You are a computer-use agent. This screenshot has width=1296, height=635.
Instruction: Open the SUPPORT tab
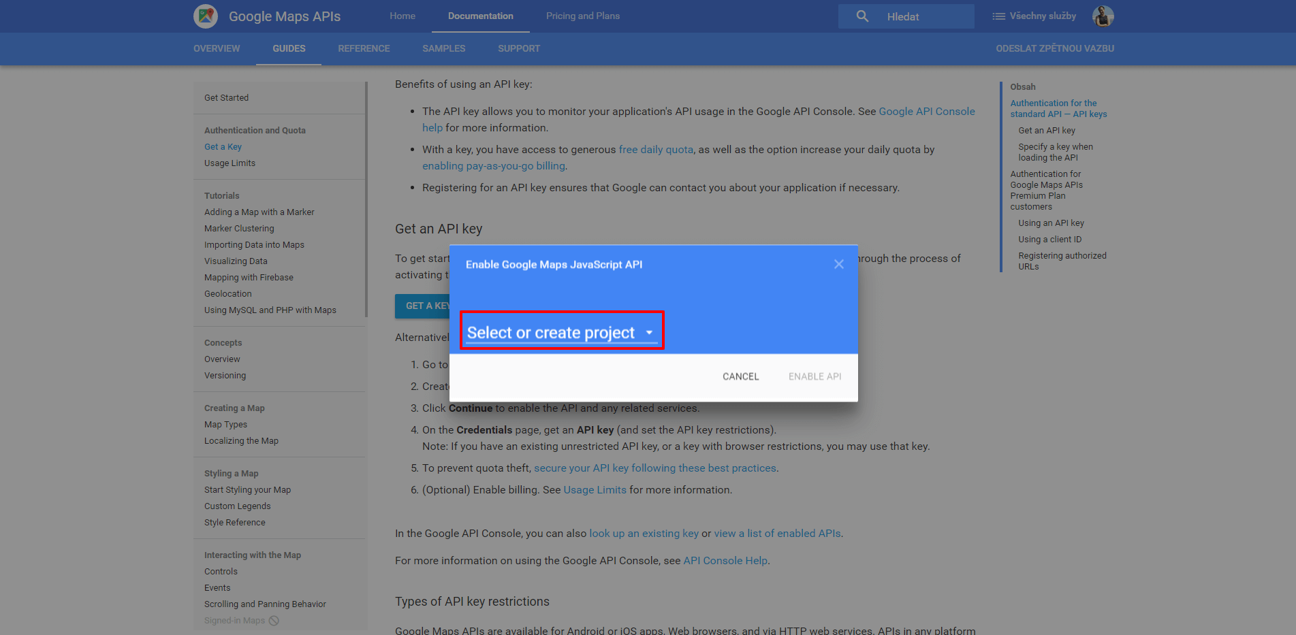(x=519, y=48)
